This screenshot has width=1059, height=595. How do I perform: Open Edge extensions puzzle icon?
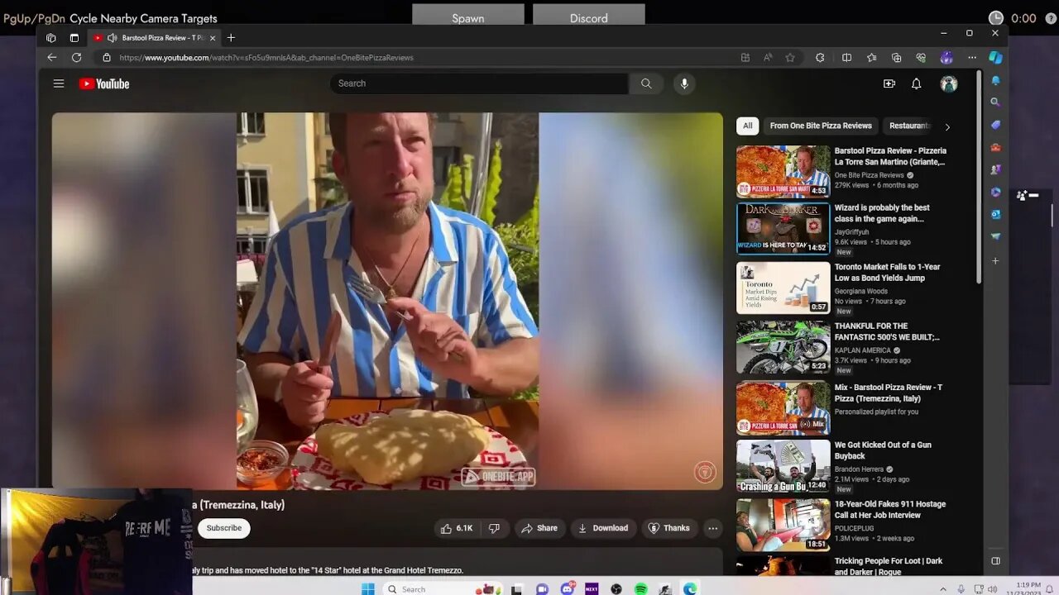coord(820,58)
